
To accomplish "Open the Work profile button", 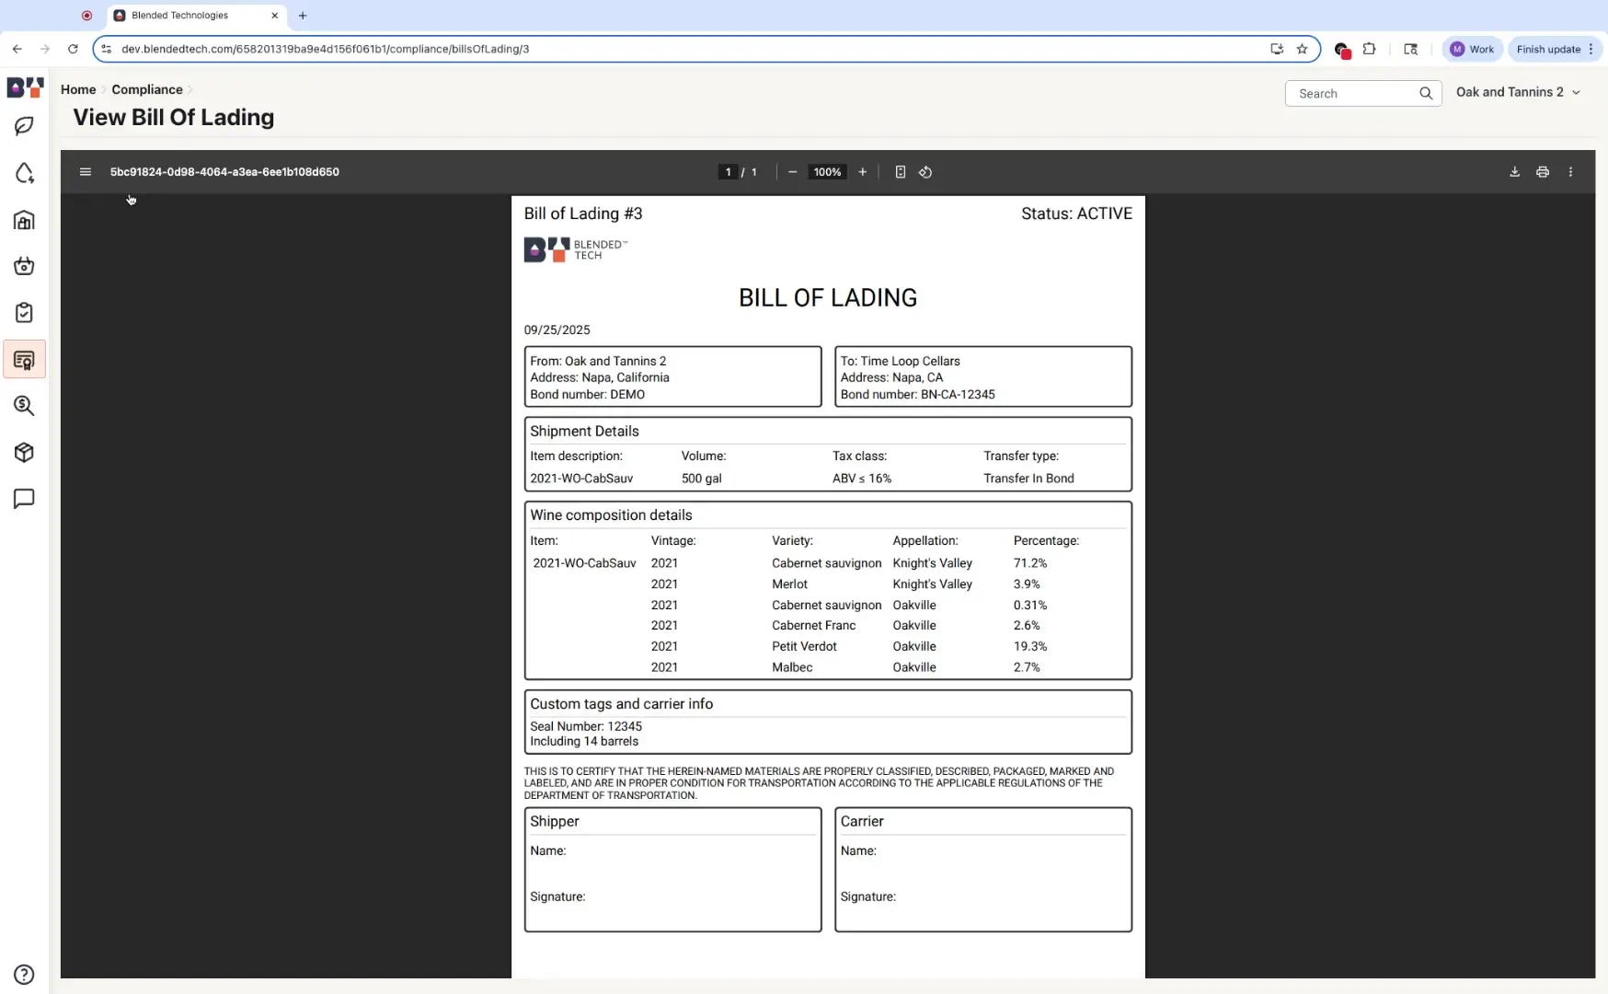I will [x=1472, y=49].
